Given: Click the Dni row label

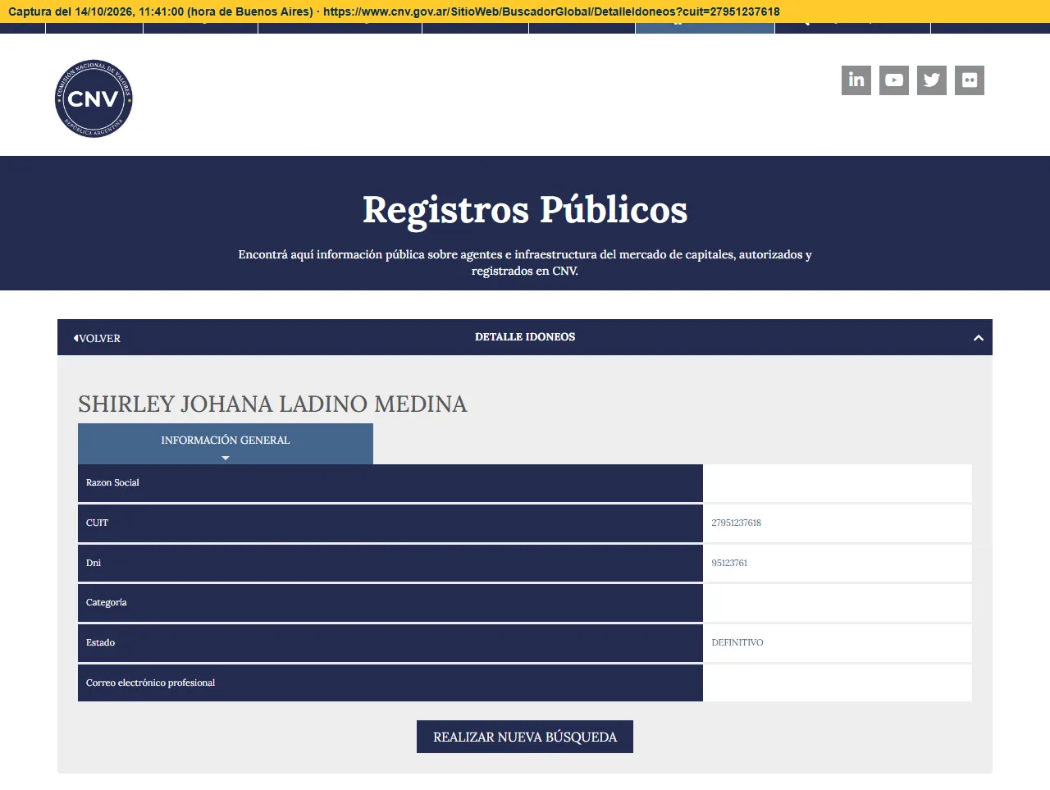Looking at the screenshot, I should click(x=94, y=563).
